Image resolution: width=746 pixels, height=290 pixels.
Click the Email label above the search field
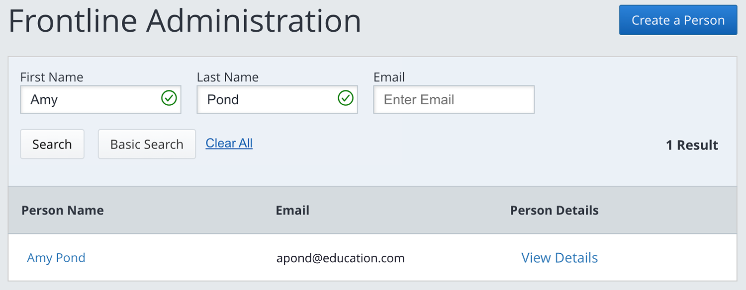click(389, 77)
